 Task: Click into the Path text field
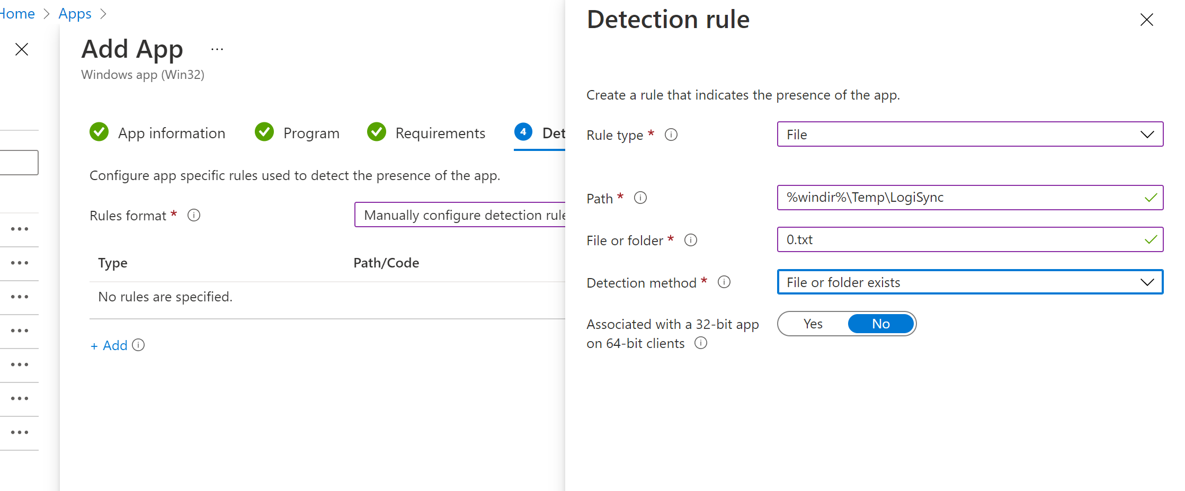[x=959, y=198]
